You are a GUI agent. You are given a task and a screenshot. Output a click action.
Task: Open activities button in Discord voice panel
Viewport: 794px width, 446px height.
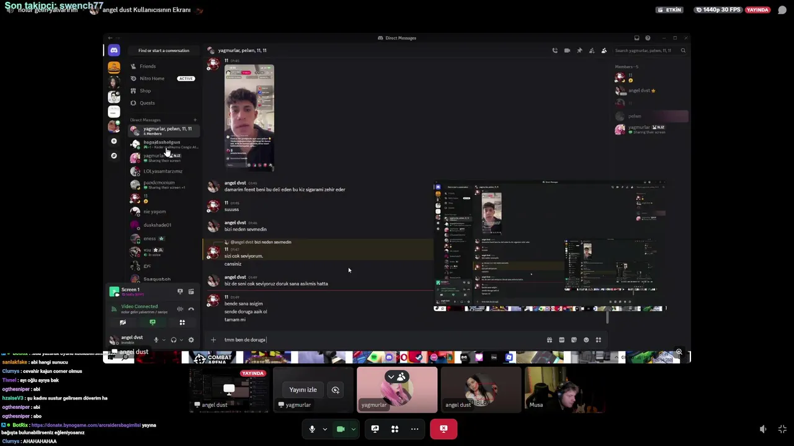(182, 322)
